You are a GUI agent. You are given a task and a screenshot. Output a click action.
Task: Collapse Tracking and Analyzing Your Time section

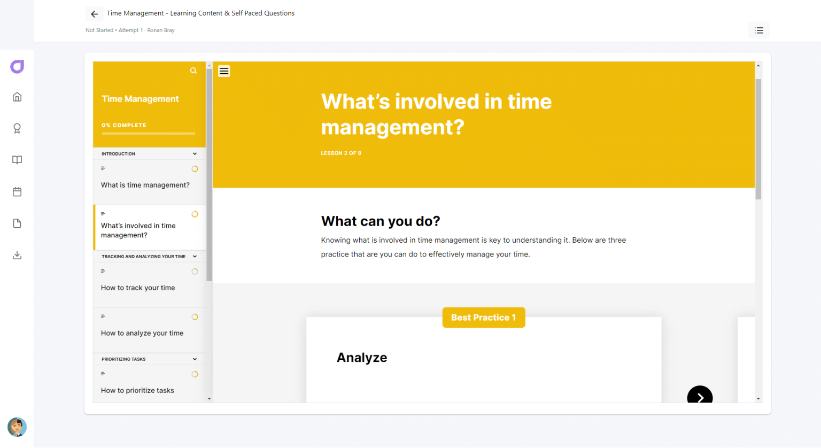[x=195, y=257]
